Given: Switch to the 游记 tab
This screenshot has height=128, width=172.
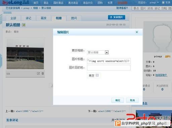Looking at the screenshot, I should point(28,18).
